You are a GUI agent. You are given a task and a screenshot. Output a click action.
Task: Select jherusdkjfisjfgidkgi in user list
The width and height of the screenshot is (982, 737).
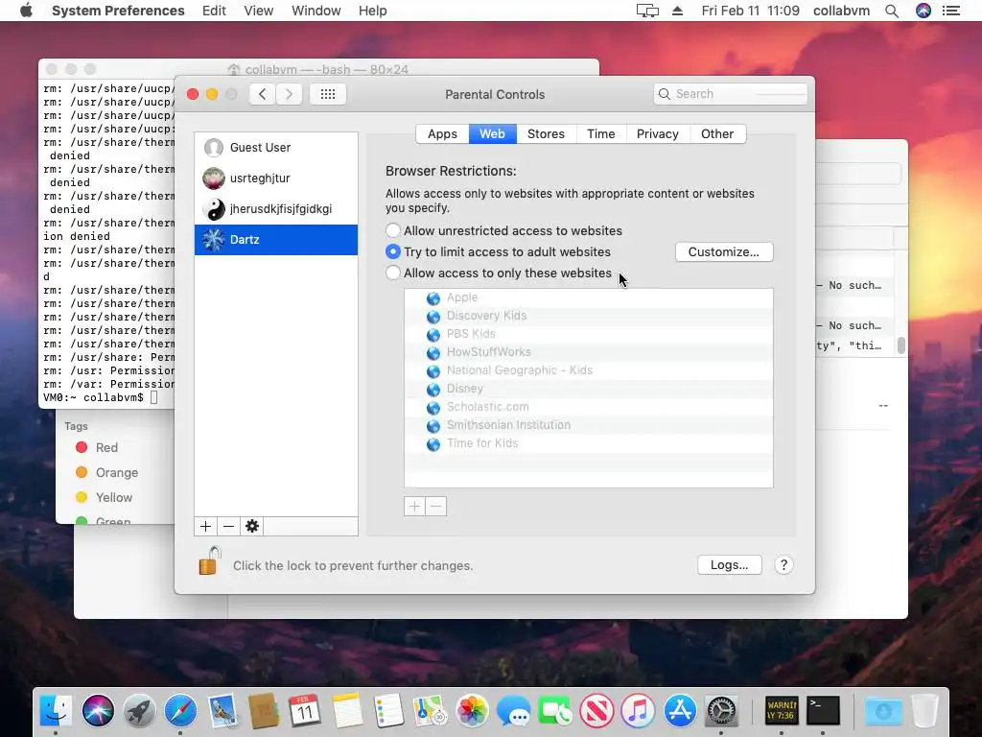276,208
